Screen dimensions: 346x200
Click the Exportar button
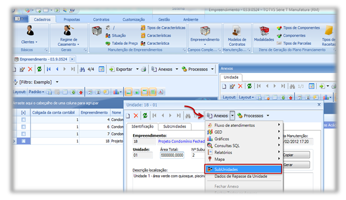121,69
